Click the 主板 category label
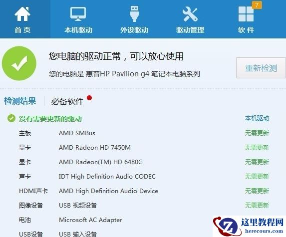 (x=25, y=133)
